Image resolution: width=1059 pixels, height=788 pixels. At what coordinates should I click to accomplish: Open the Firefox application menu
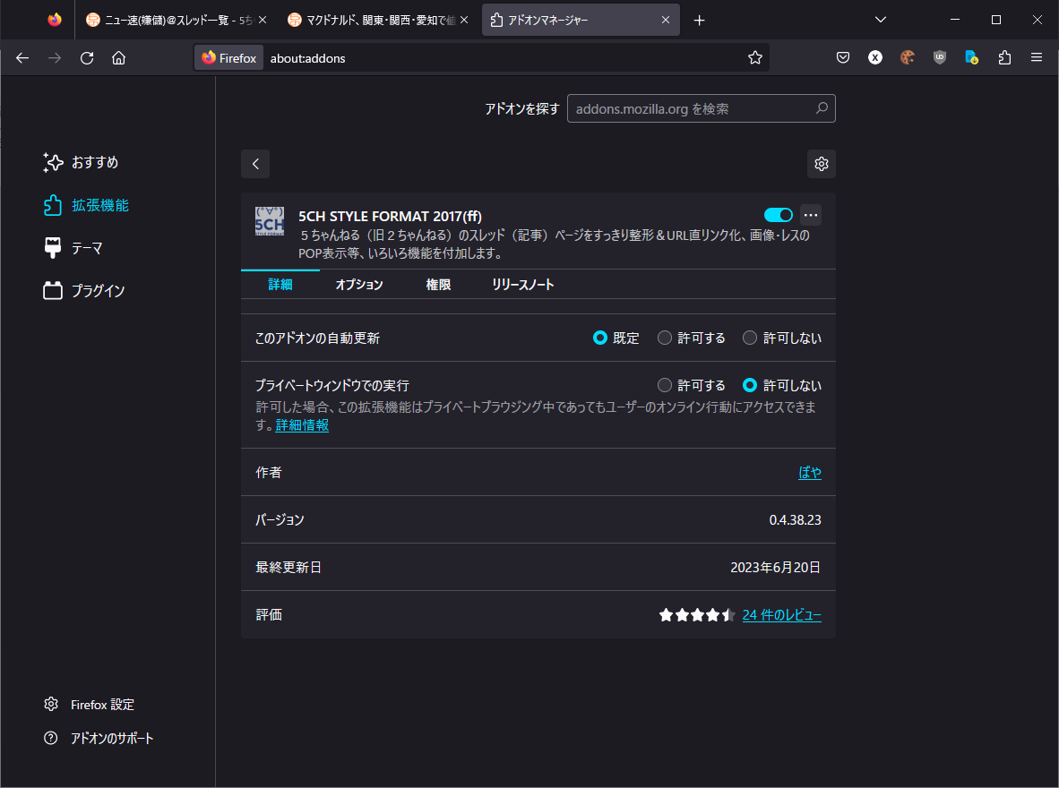(1037, 58)
